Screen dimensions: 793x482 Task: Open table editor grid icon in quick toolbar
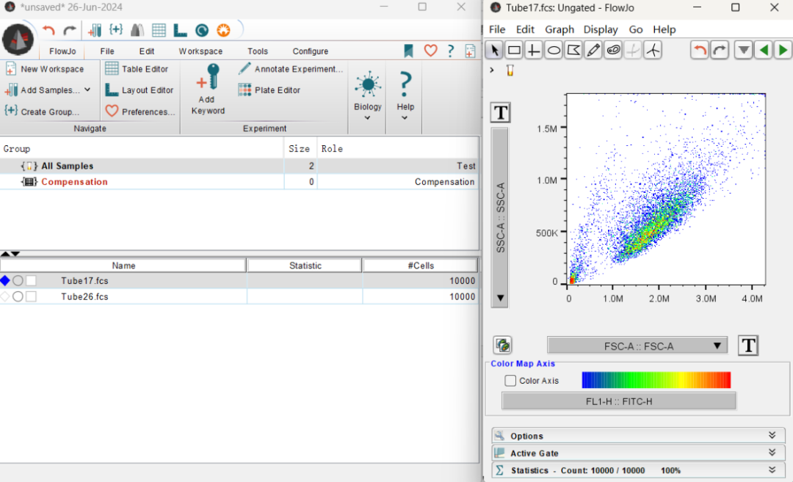tap(159, 30)
